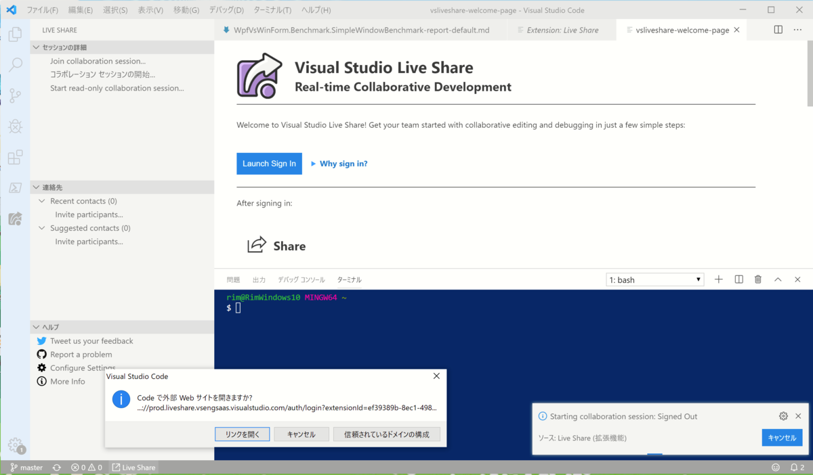Screen dimensions: 813x475
Task: Click コラボレーション セッションの開始...
Action: click(102, 74)
